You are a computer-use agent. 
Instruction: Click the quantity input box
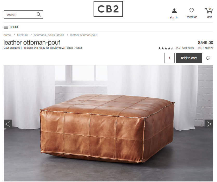click(x=169, y=58)
